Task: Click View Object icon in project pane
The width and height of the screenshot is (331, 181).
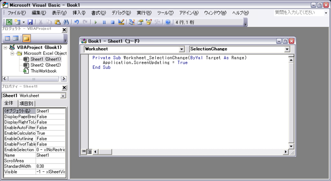Action: point(16,38)
